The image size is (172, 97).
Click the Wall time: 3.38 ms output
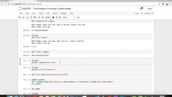41,43
